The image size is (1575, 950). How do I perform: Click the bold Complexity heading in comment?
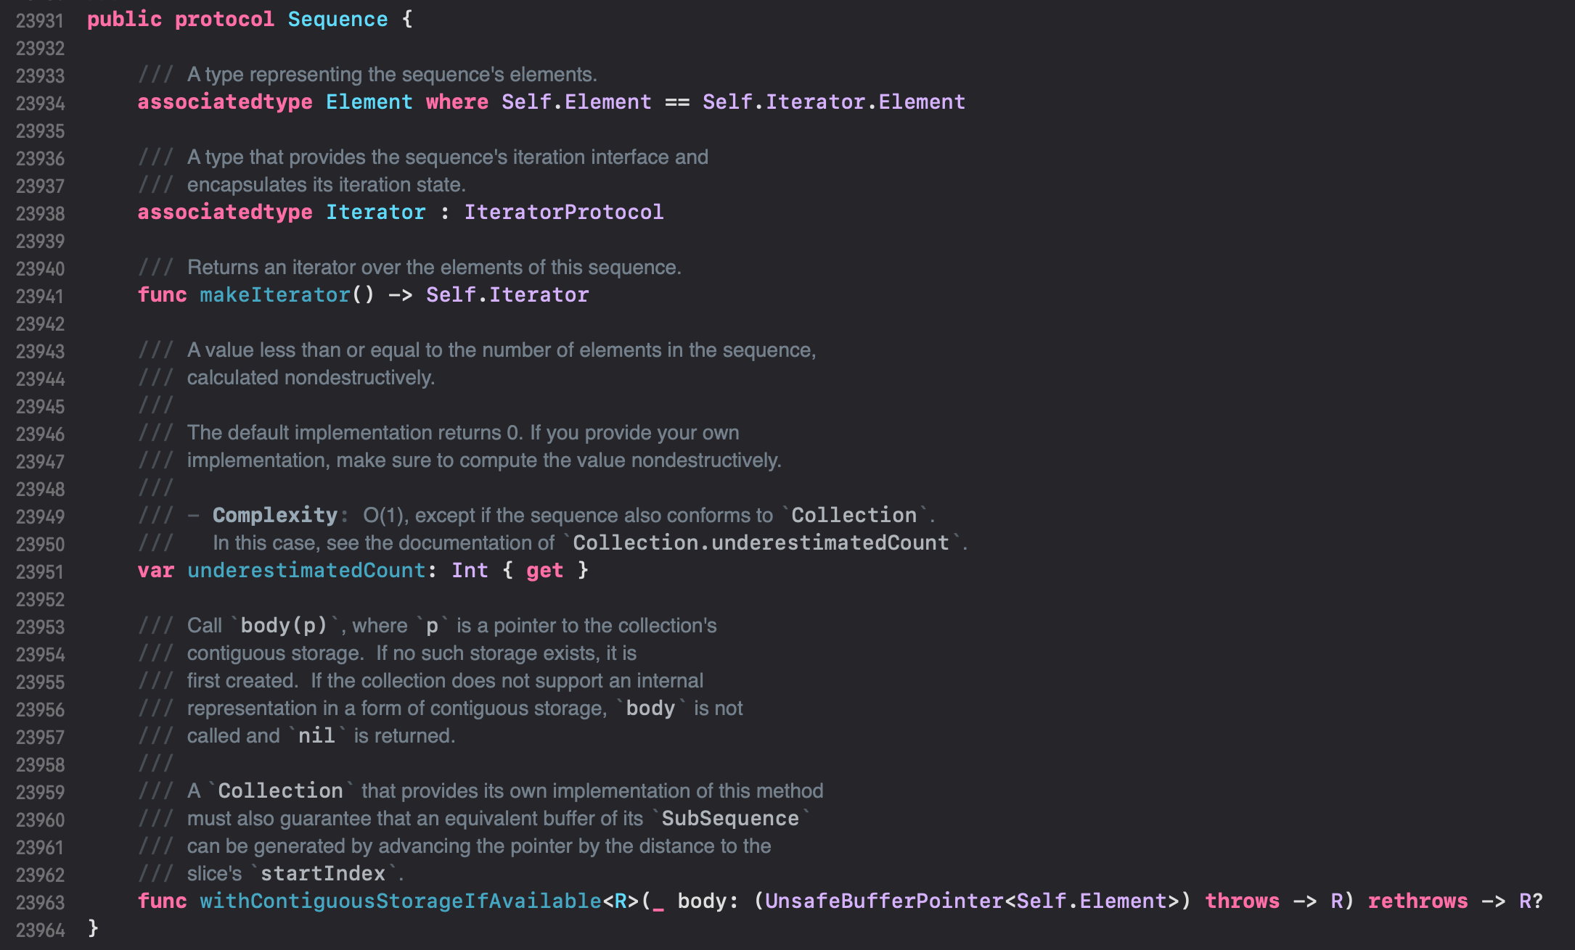[275, 516]
